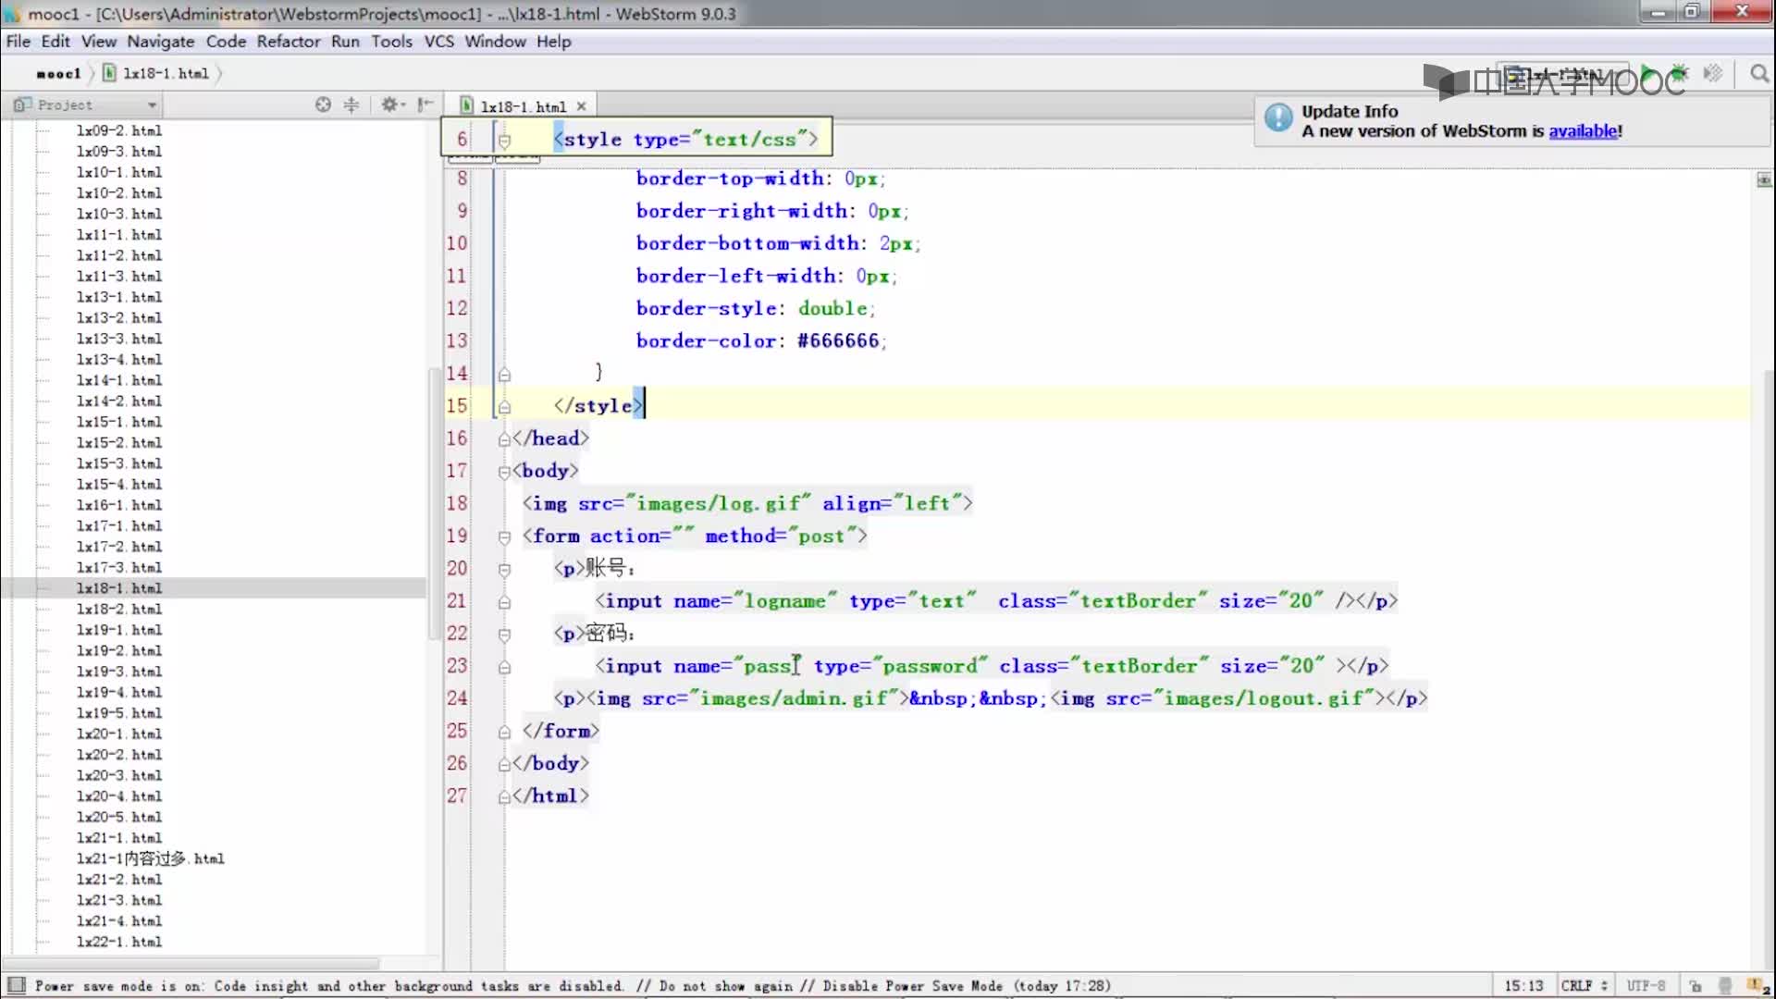Click the Scroll from Source target icon
This screenshot has width=1776, height=999.
(323, 105)
